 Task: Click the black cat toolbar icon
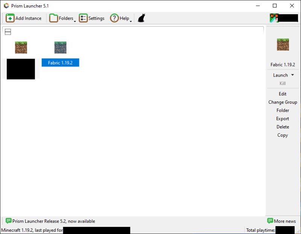tap(140, 17)
